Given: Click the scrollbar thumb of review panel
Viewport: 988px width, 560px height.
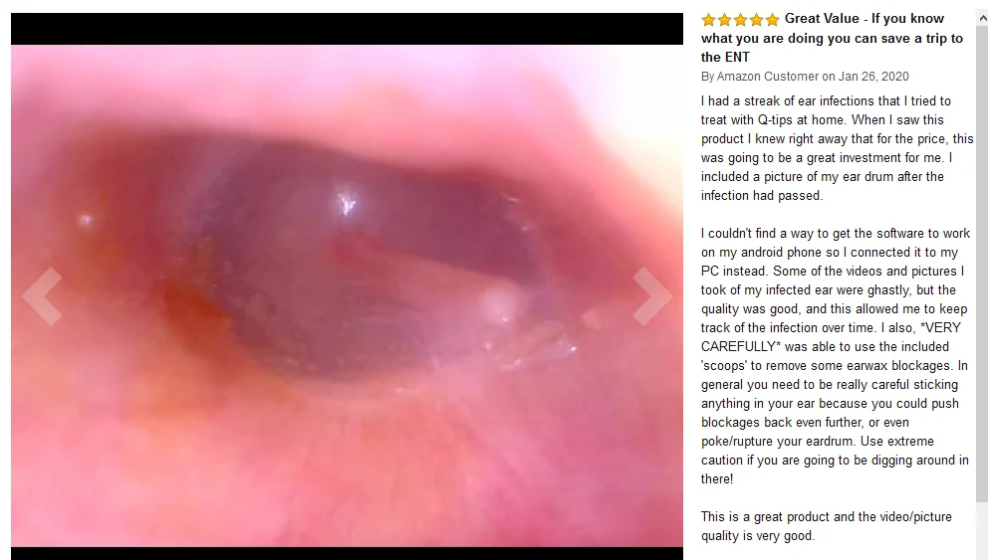Looking at the screenshot, I should pyautogui.click(x=982, y=265).
